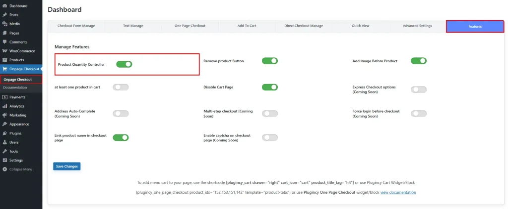Toggle Express Checkout options switch
This screenshot has height=209, width=508.
point(419,89)
